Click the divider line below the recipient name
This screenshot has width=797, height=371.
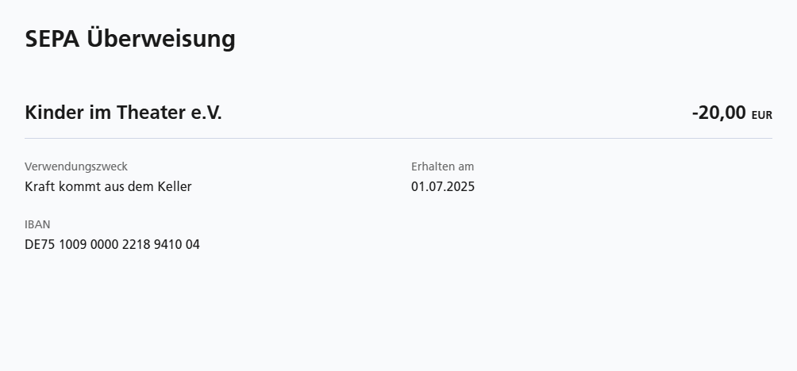click(x=398, y=139)
